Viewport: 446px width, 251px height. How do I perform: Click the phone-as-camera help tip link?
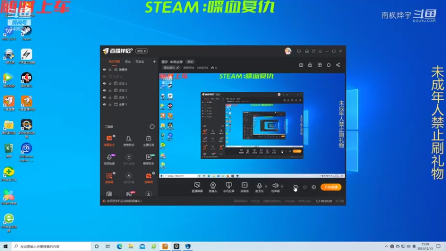click(x=124, y=201)
